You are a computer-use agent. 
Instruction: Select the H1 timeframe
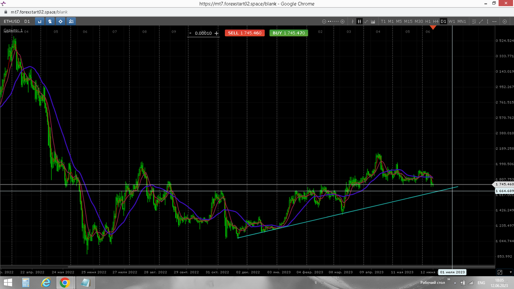click(x=428, y=21)
